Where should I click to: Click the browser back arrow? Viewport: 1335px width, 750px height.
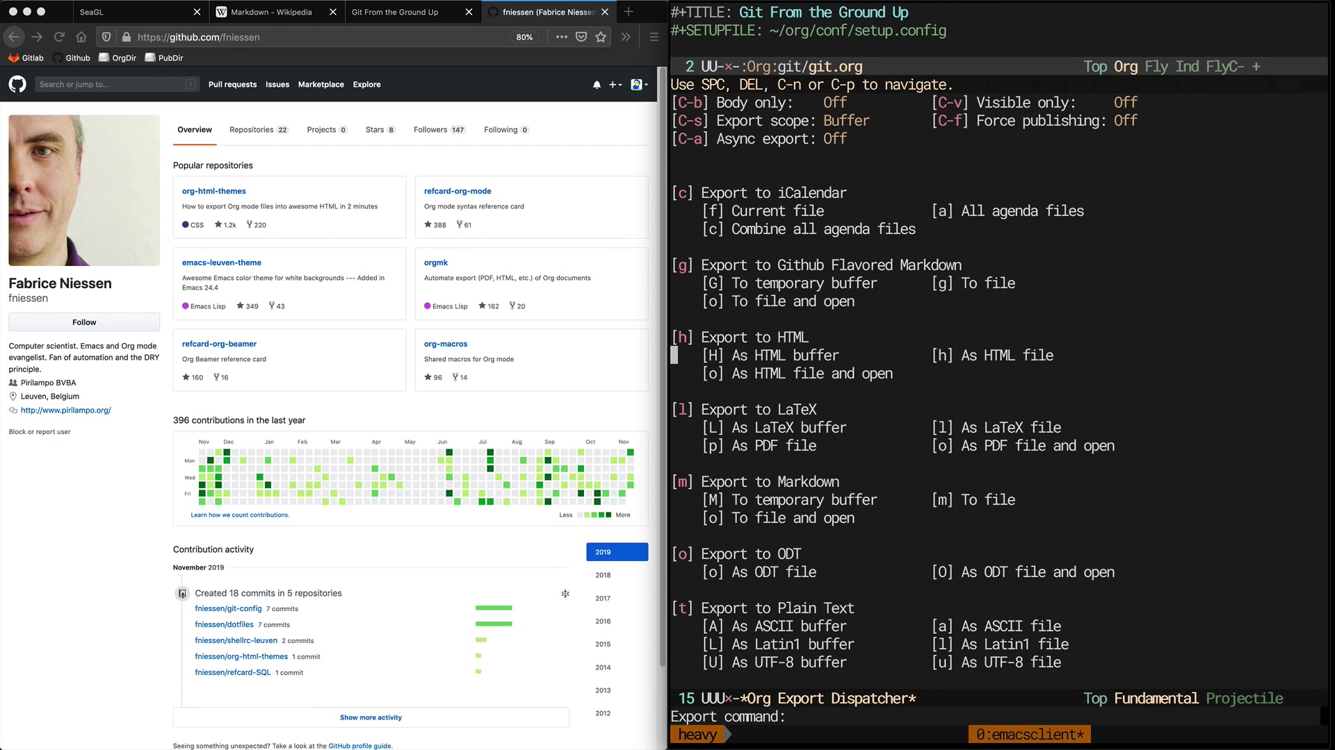(x=14, y=37)
